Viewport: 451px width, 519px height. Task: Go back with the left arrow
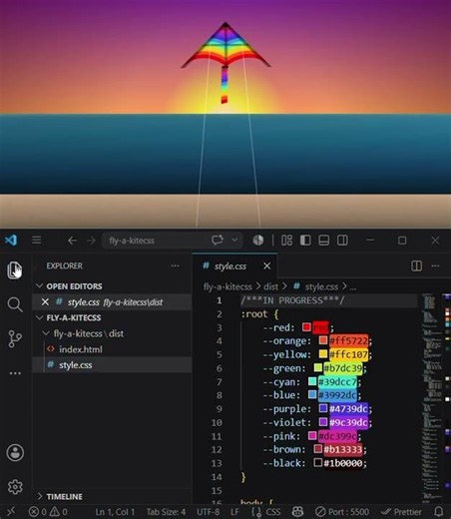click(x=72, y=241)
